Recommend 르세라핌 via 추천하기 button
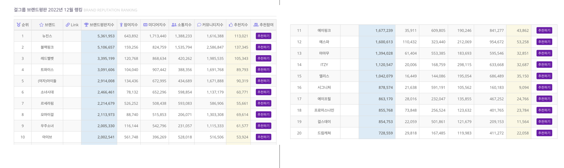Viewport: 564px width, 168px height. tap(263, 103)
